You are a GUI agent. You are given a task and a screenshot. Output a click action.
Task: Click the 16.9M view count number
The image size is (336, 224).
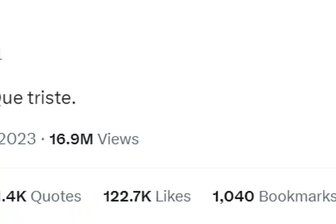pyautogui.click(x=71, y=139)
